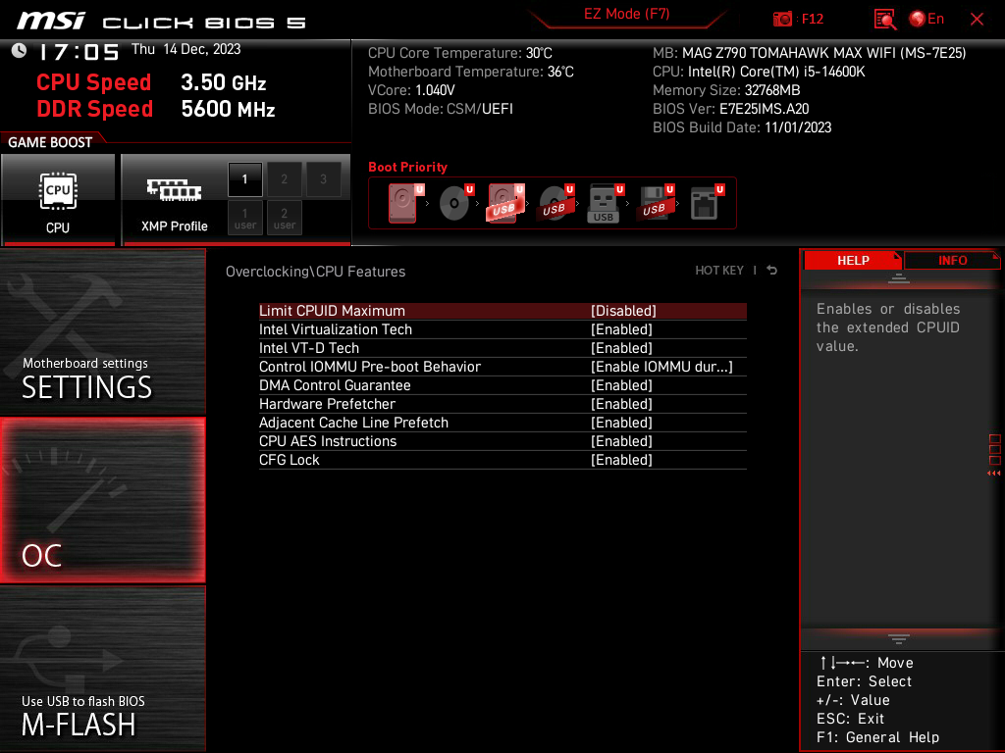Image resolution: width=1005 pixels, height=753 pixels.
Task: Click the USB key boot device icon
Action: 605,203
